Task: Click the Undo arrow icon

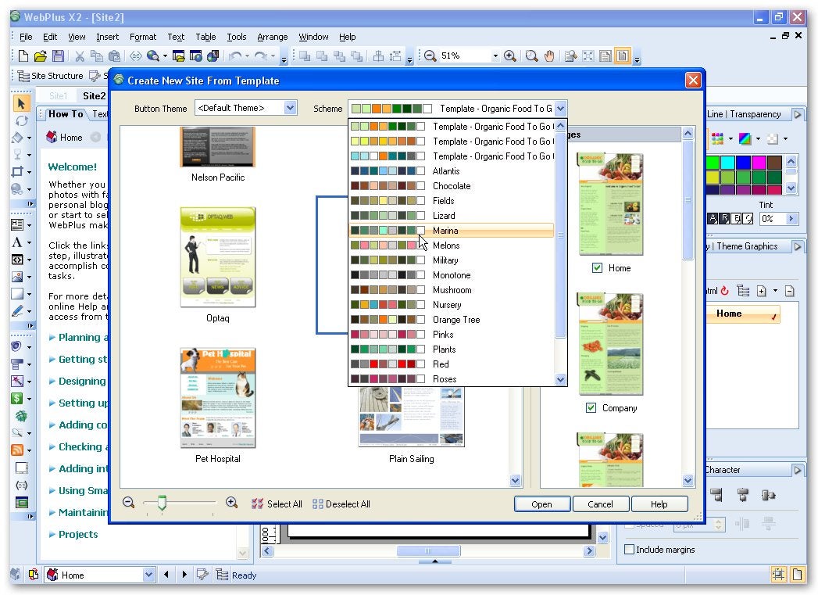Action: tap(235, 56)
